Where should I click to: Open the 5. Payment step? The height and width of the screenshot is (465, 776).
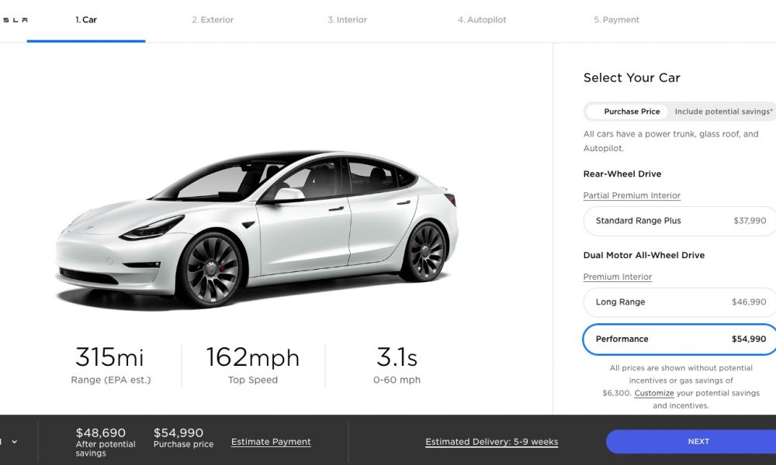point(617,20)
